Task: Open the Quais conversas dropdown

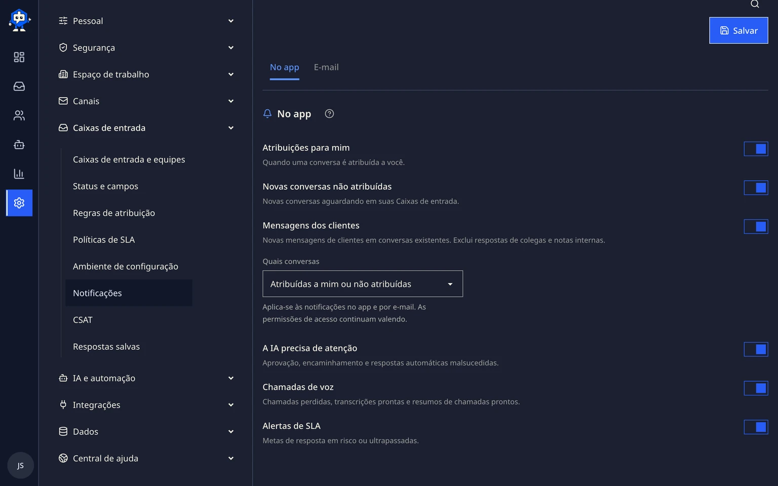Action: click(x=363, y=284)
